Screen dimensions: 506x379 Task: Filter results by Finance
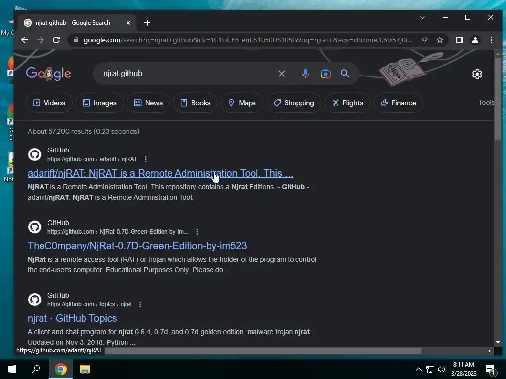pyautogui.click(x=398, y=103)
